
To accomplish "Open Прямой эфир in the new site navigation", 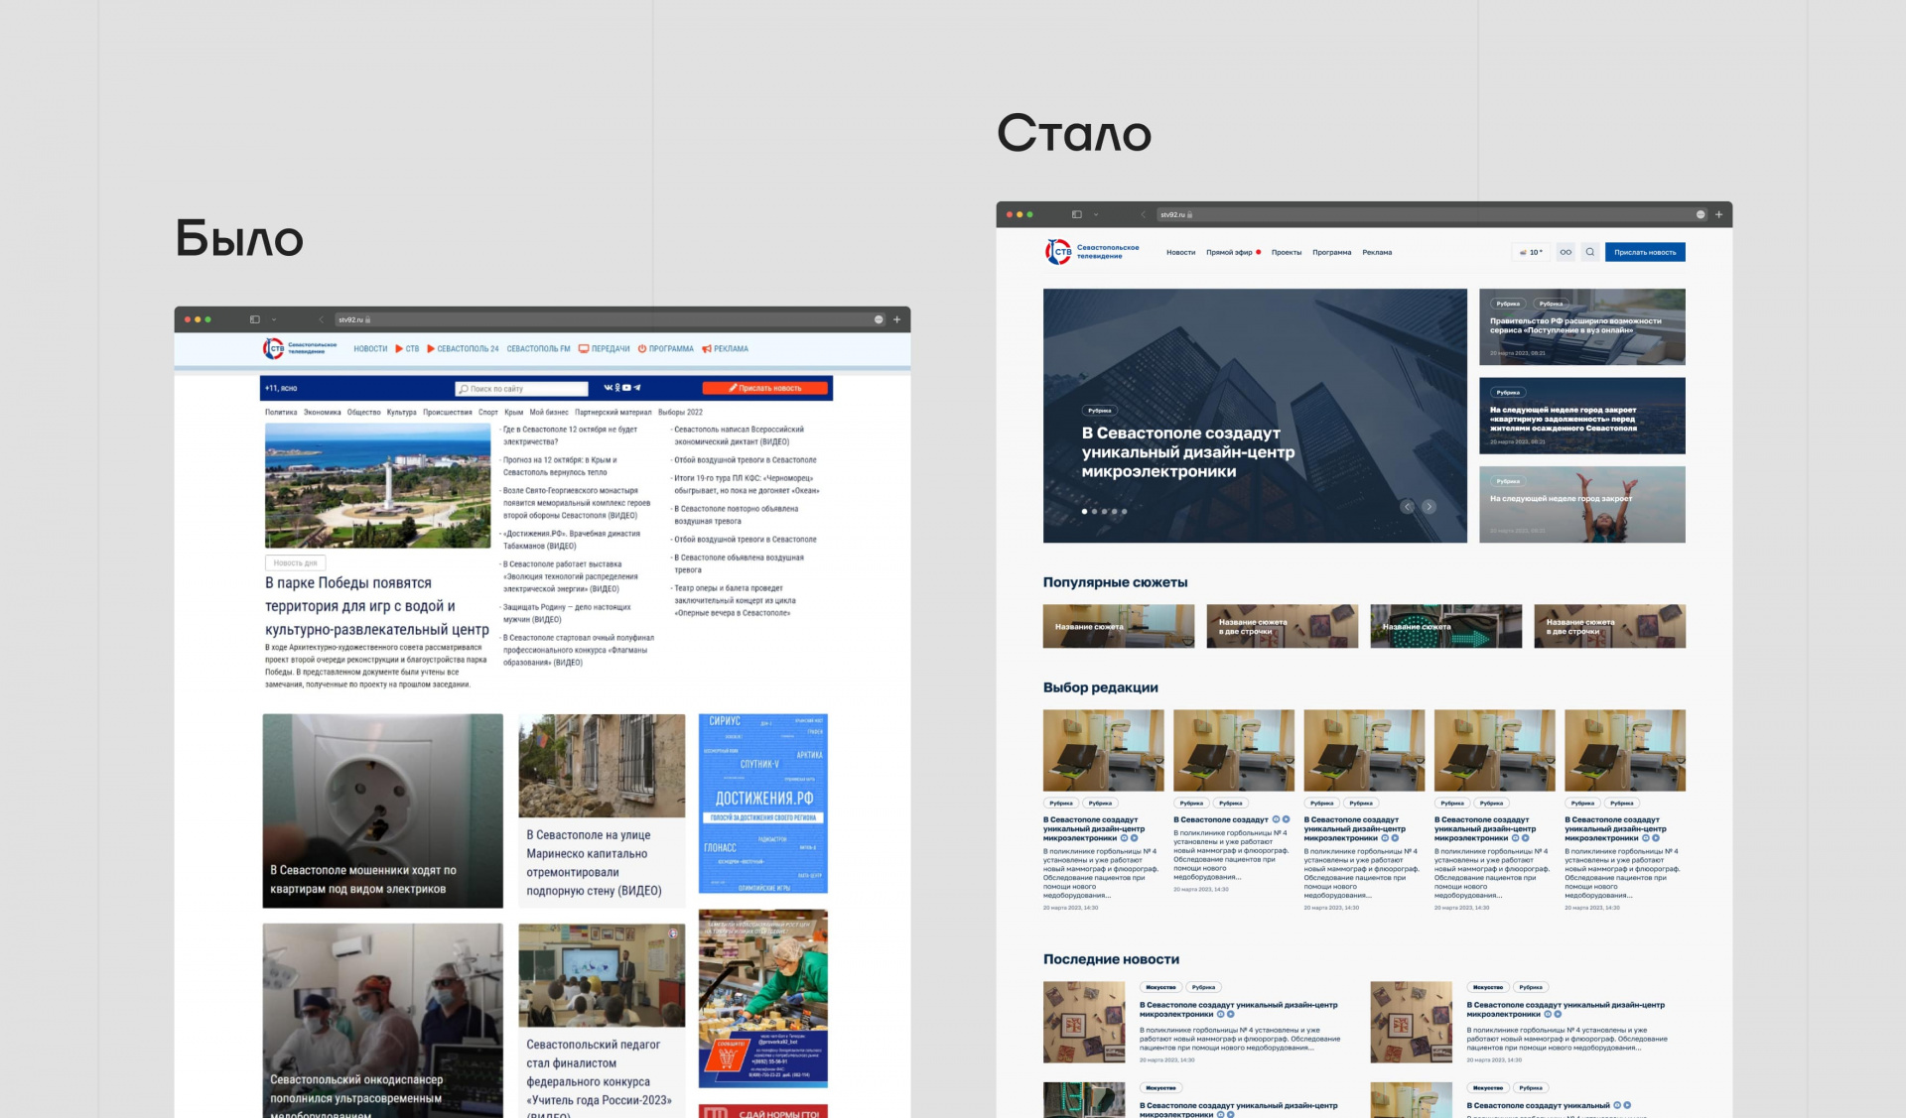I will click(1233, 252).
